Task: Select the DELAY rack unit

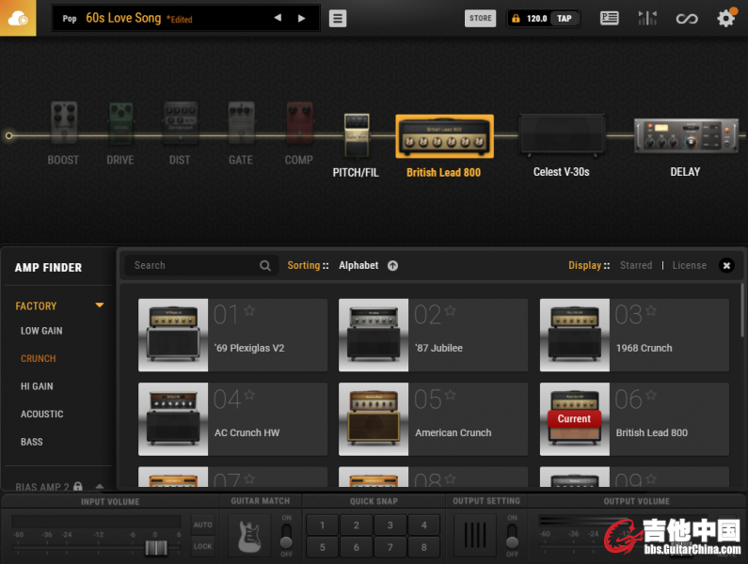Action: tap(686, 136)
